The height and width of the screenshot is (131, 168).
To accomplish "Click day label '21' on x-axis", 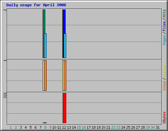I will coord(108,127).
